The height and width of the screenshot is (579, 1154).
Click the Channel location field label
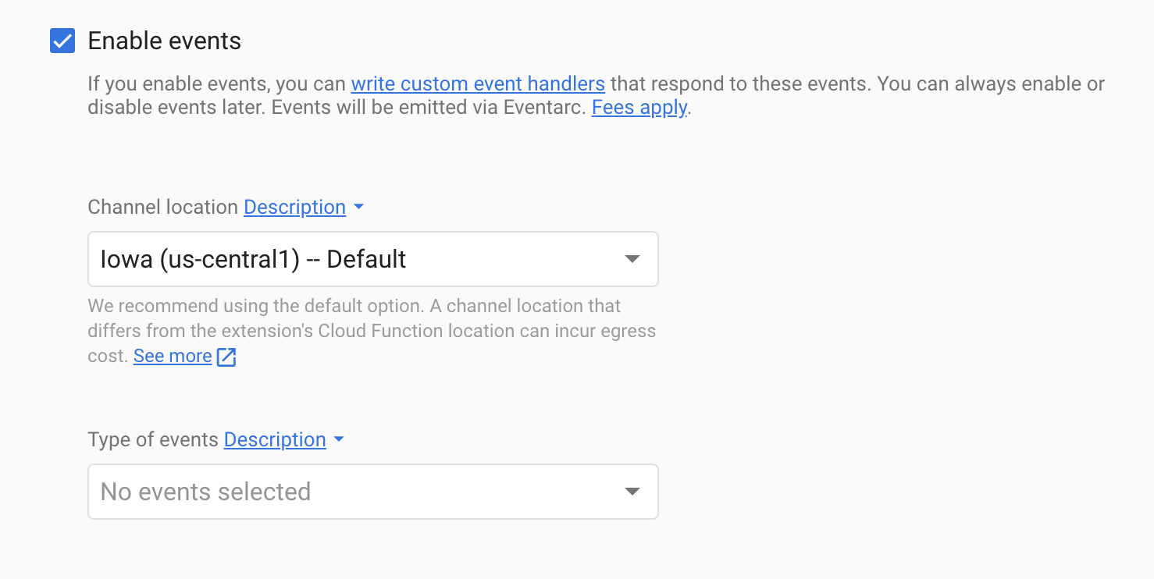(162, 207)
